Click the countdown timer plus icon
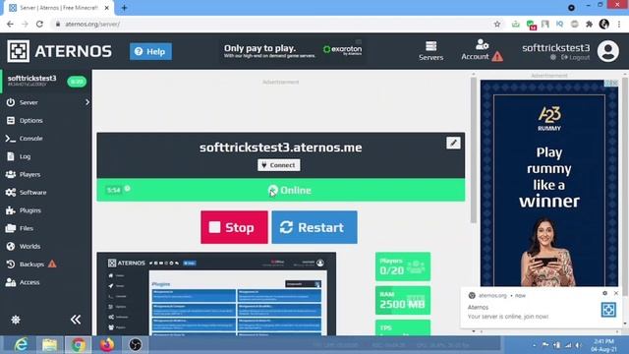Screen dimensions: 629x354 tap(127, 188)
